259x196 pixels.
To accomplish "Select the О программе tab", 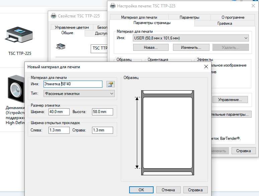I will tap(233, 17).
